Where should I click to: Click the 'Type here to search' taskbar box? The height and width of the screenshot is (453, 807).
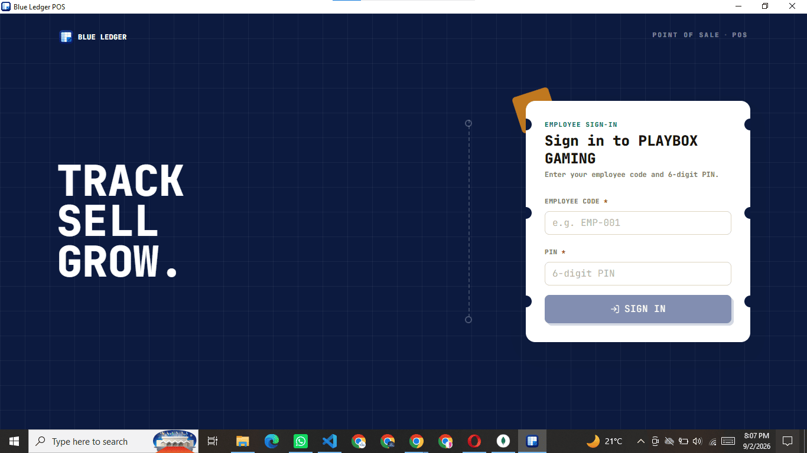pos(113,441)
